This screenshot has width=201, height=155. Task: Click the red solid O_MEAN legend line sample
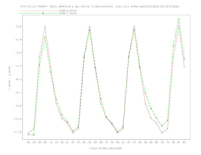pos(39,11)
